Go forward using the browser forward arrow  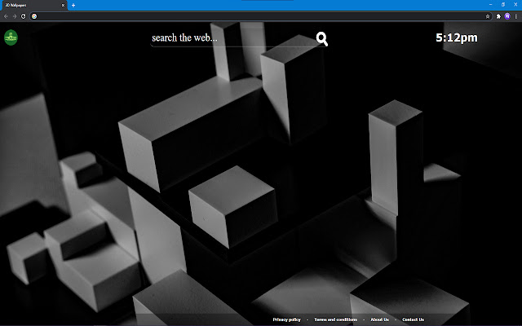click(x=15, y=16)
